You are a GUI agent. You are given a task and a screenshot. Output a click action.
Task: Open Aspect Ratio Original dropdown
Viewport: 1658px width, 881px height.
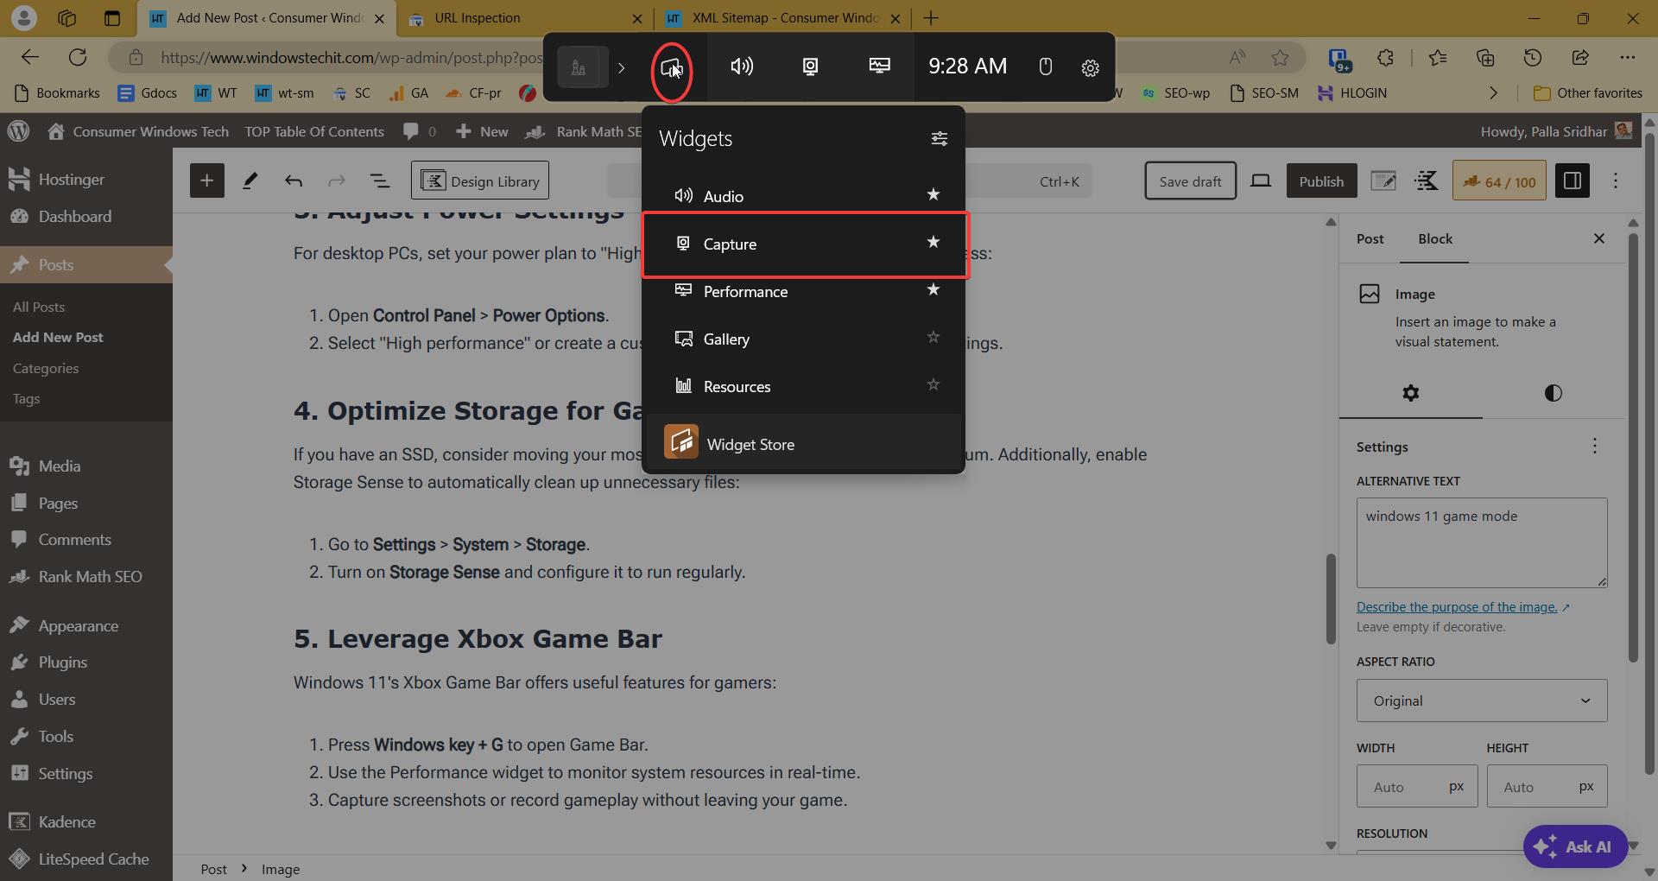pos(1482,700)
